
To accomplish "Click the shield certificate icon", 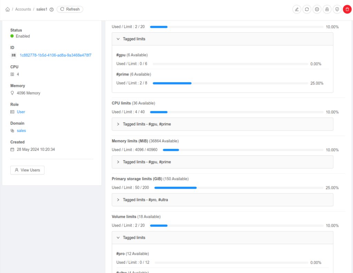I will pos(337,9).
